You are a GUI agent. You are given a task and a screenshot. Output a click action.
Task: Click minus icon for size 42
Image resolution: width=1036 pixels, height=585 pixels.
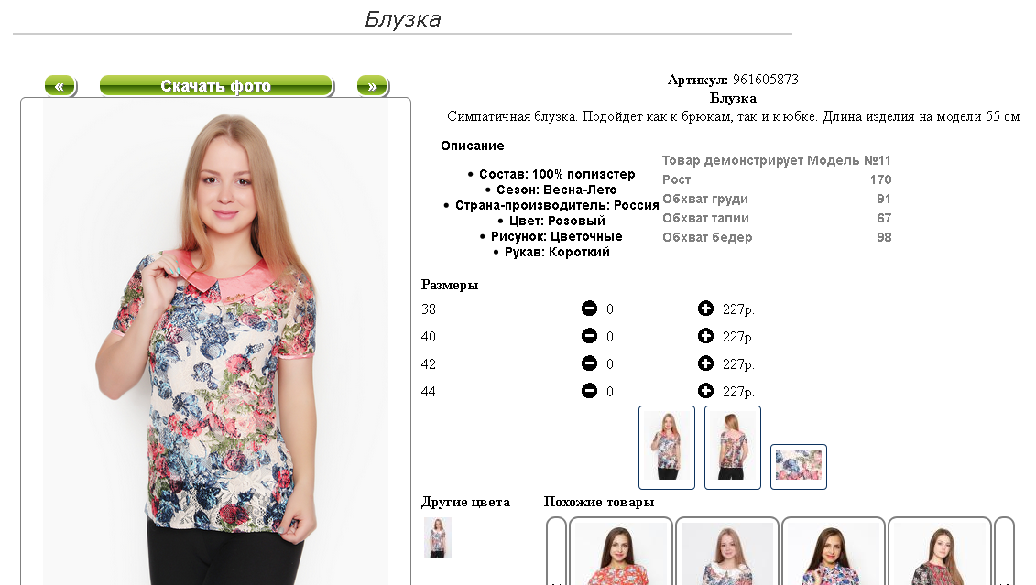coord(589,363)
